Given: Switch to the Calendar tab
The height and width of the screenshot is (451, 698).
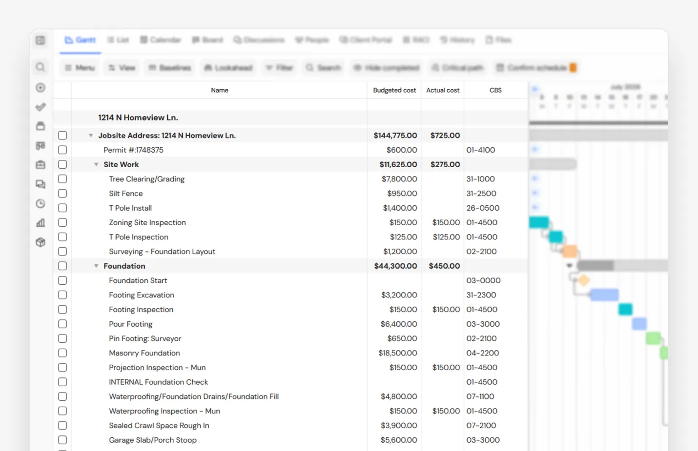Looking at the screenshot, I should point(161,40).
